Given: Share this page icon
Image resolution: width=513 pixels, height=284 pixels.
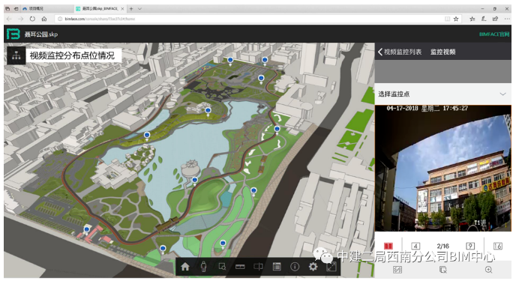Looking at the screenshot, I should 495,19.
